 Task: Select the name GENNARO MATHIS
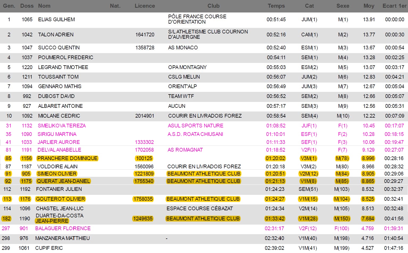click(60, 86)
